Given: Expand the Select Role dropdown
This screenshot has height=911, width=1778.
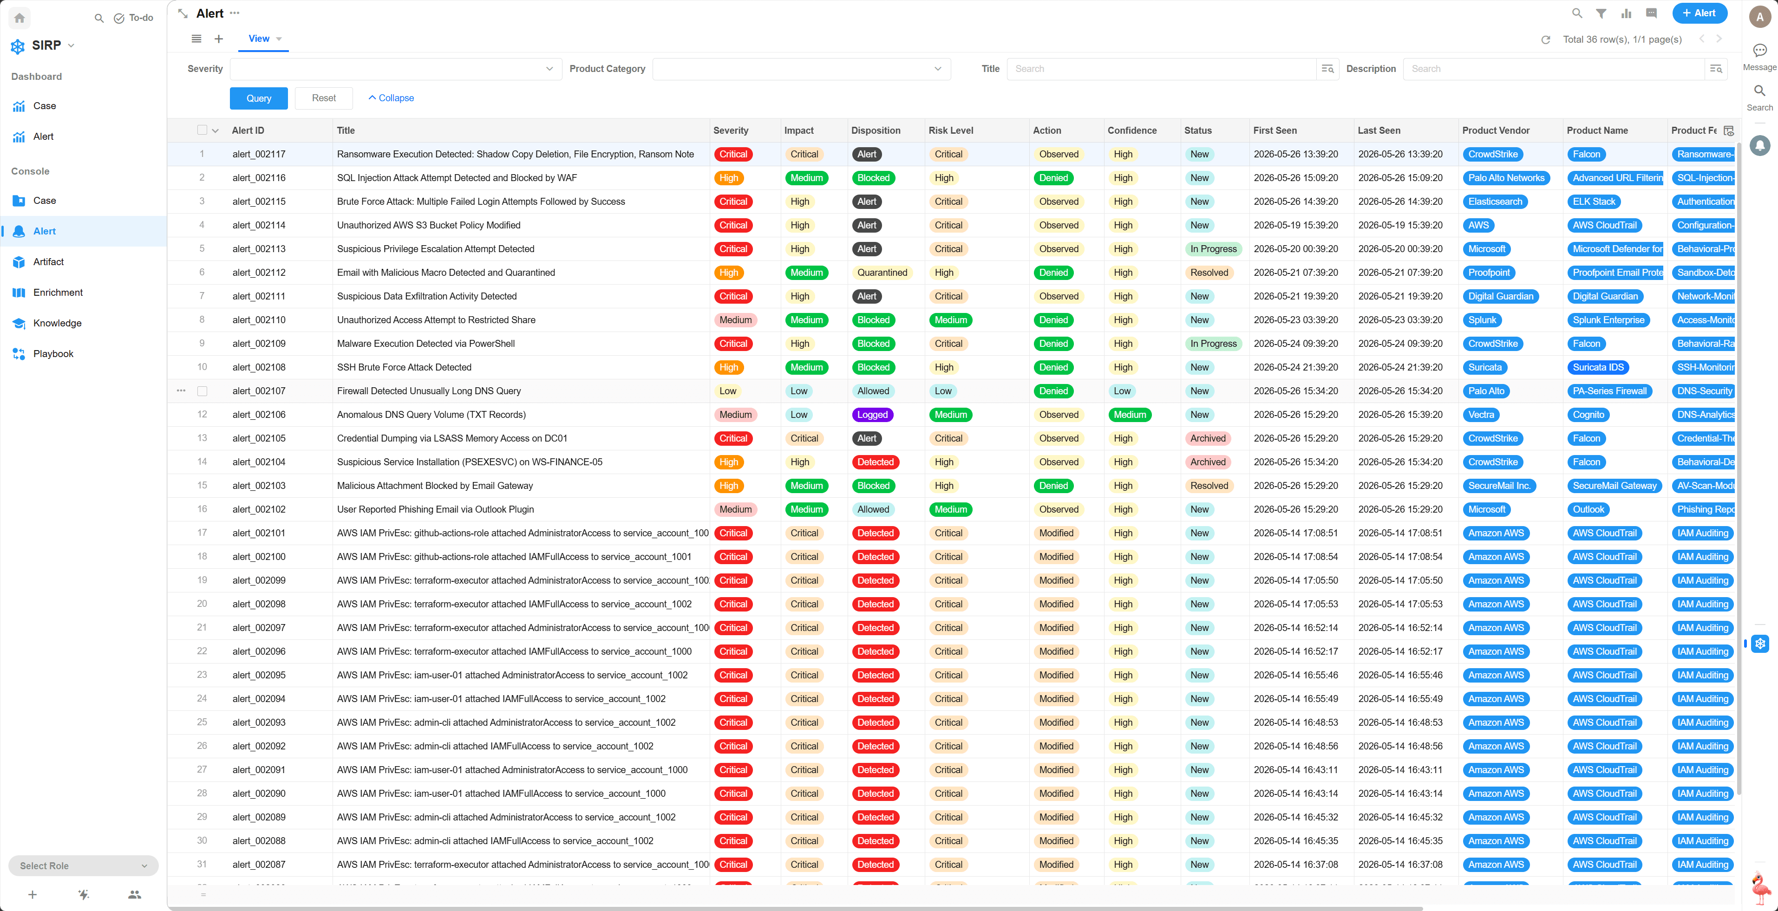Looking at the screenshot, I should coord(84,865).
